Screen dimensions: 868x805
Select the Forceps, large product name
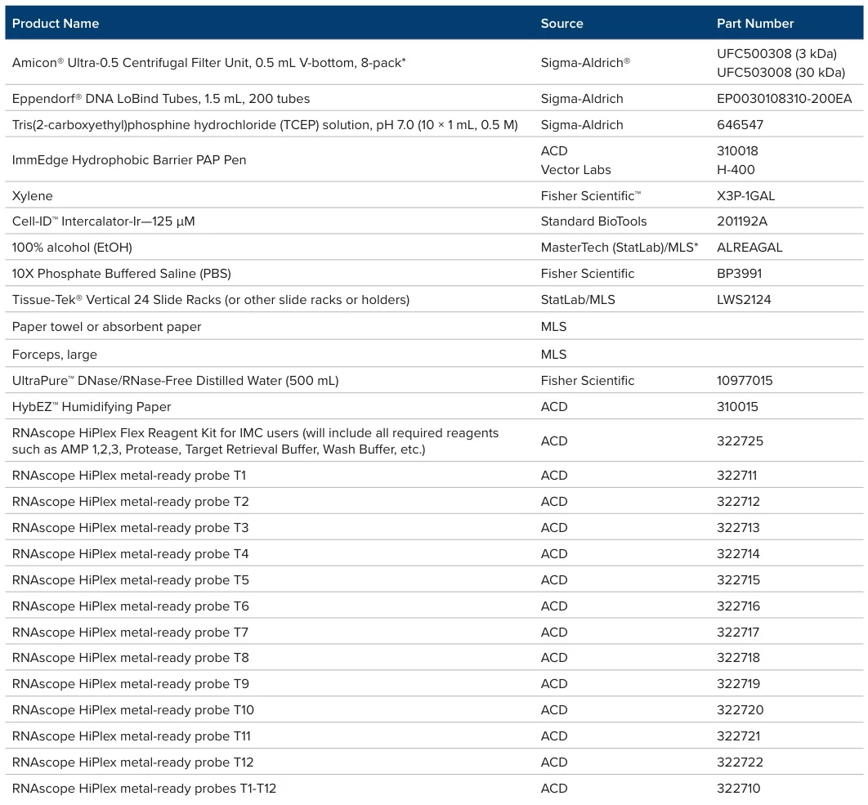click(x=55, y=355)
